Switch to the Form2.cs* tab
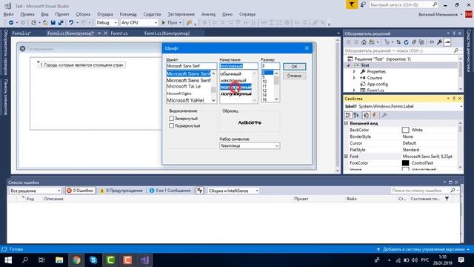The height and width of the screenshot is (267, 474). pos(21,33)
